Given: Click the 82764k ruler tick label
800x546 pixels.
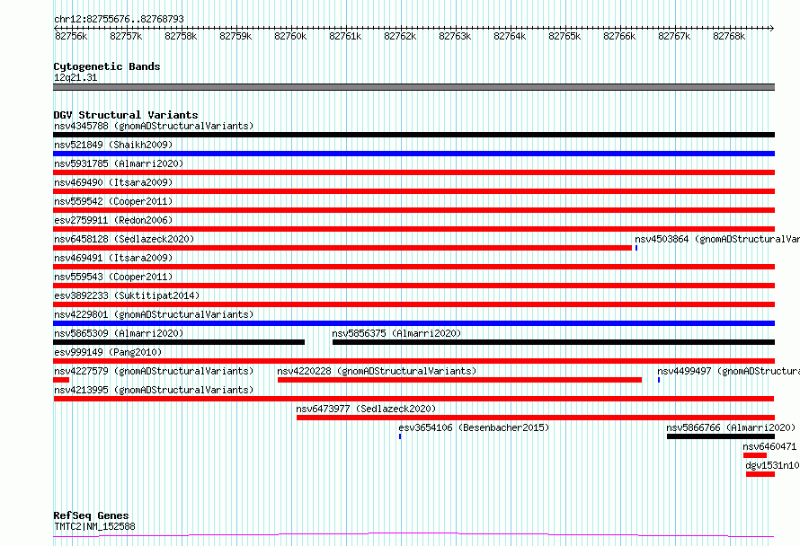Looking at the screenshot, I should point(510,36).
